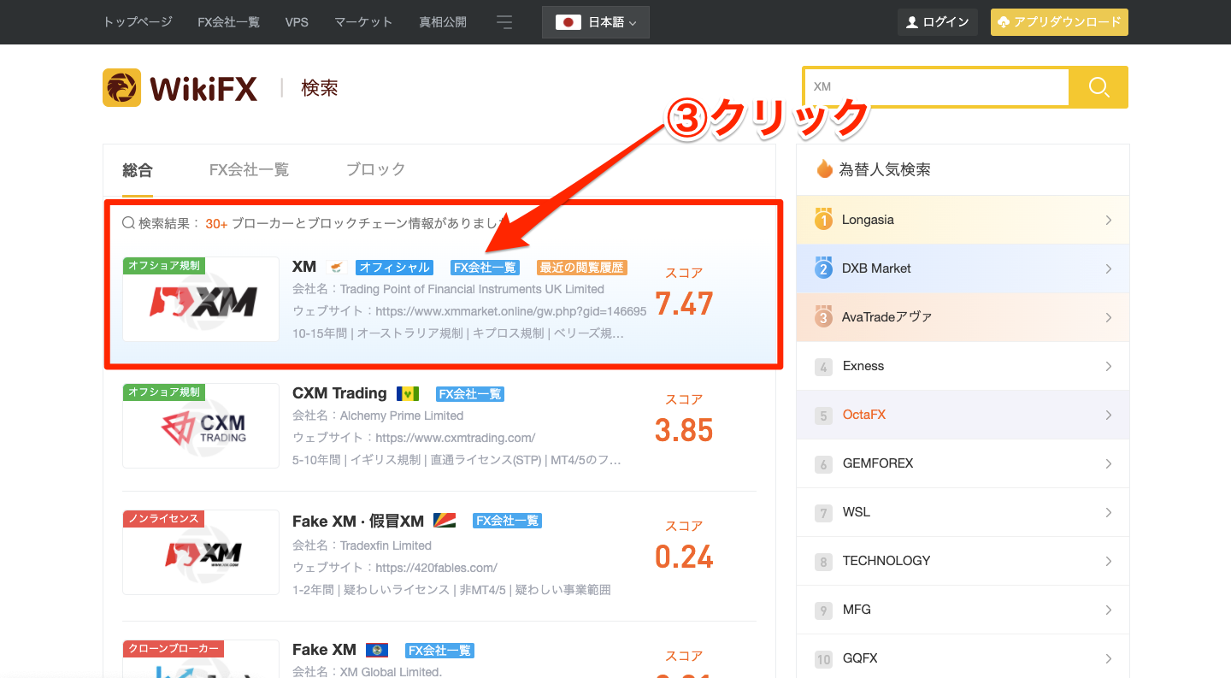Screen dimensions: 1231x678
Task: Open the 日本語 language dropdown
Action: [596, 23]
